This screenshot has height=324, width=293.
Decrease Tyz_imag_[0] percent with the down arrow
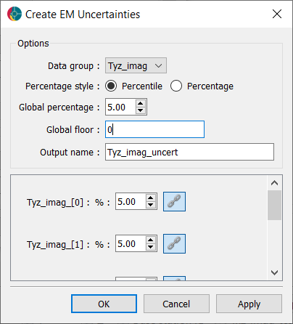151,205
